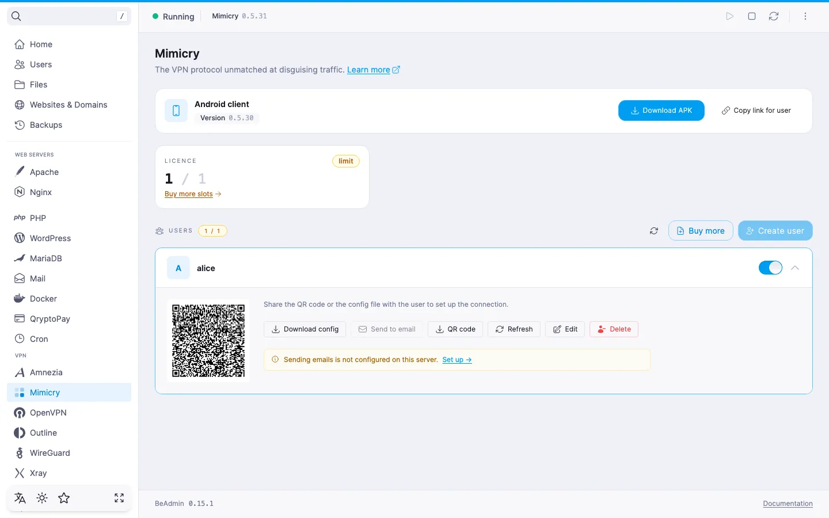
Task: Click Download APK button
Action: (661, 111)
